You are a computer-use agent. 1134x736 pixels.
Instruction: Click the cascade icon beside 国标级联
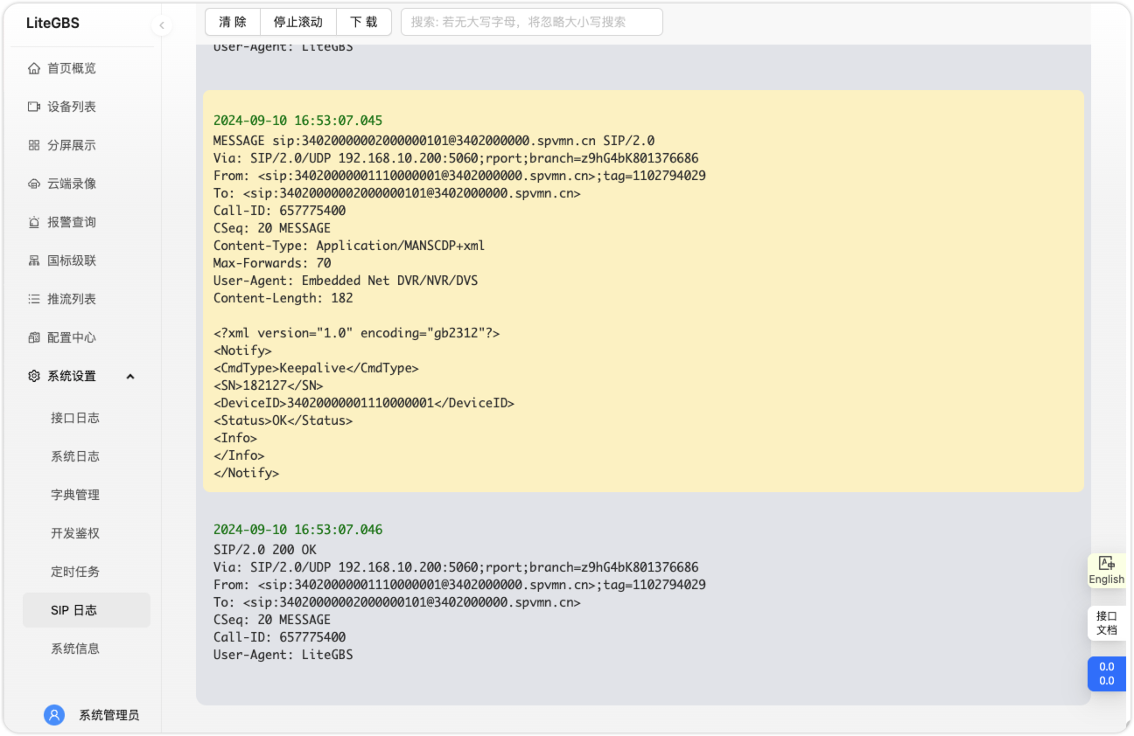[x=34, y=260]
